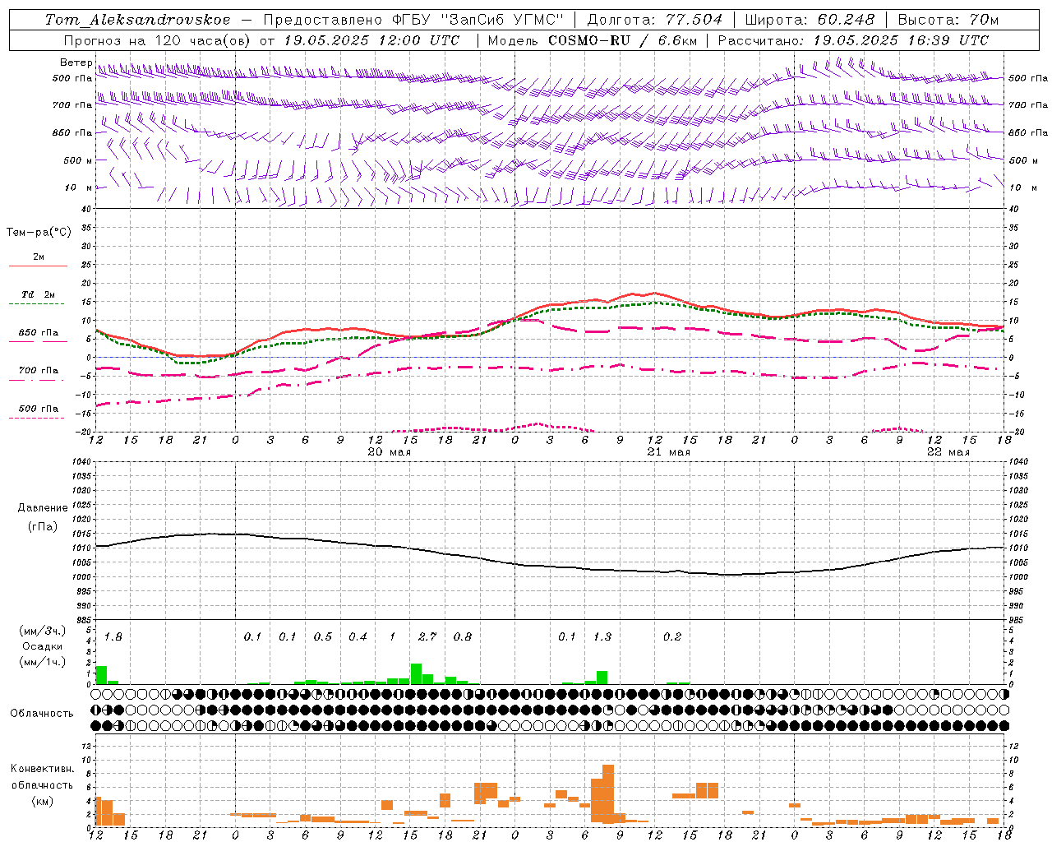Click the 2.7 precipitation total
This screenshot has height=842, width=1052.
click(427, 637)
